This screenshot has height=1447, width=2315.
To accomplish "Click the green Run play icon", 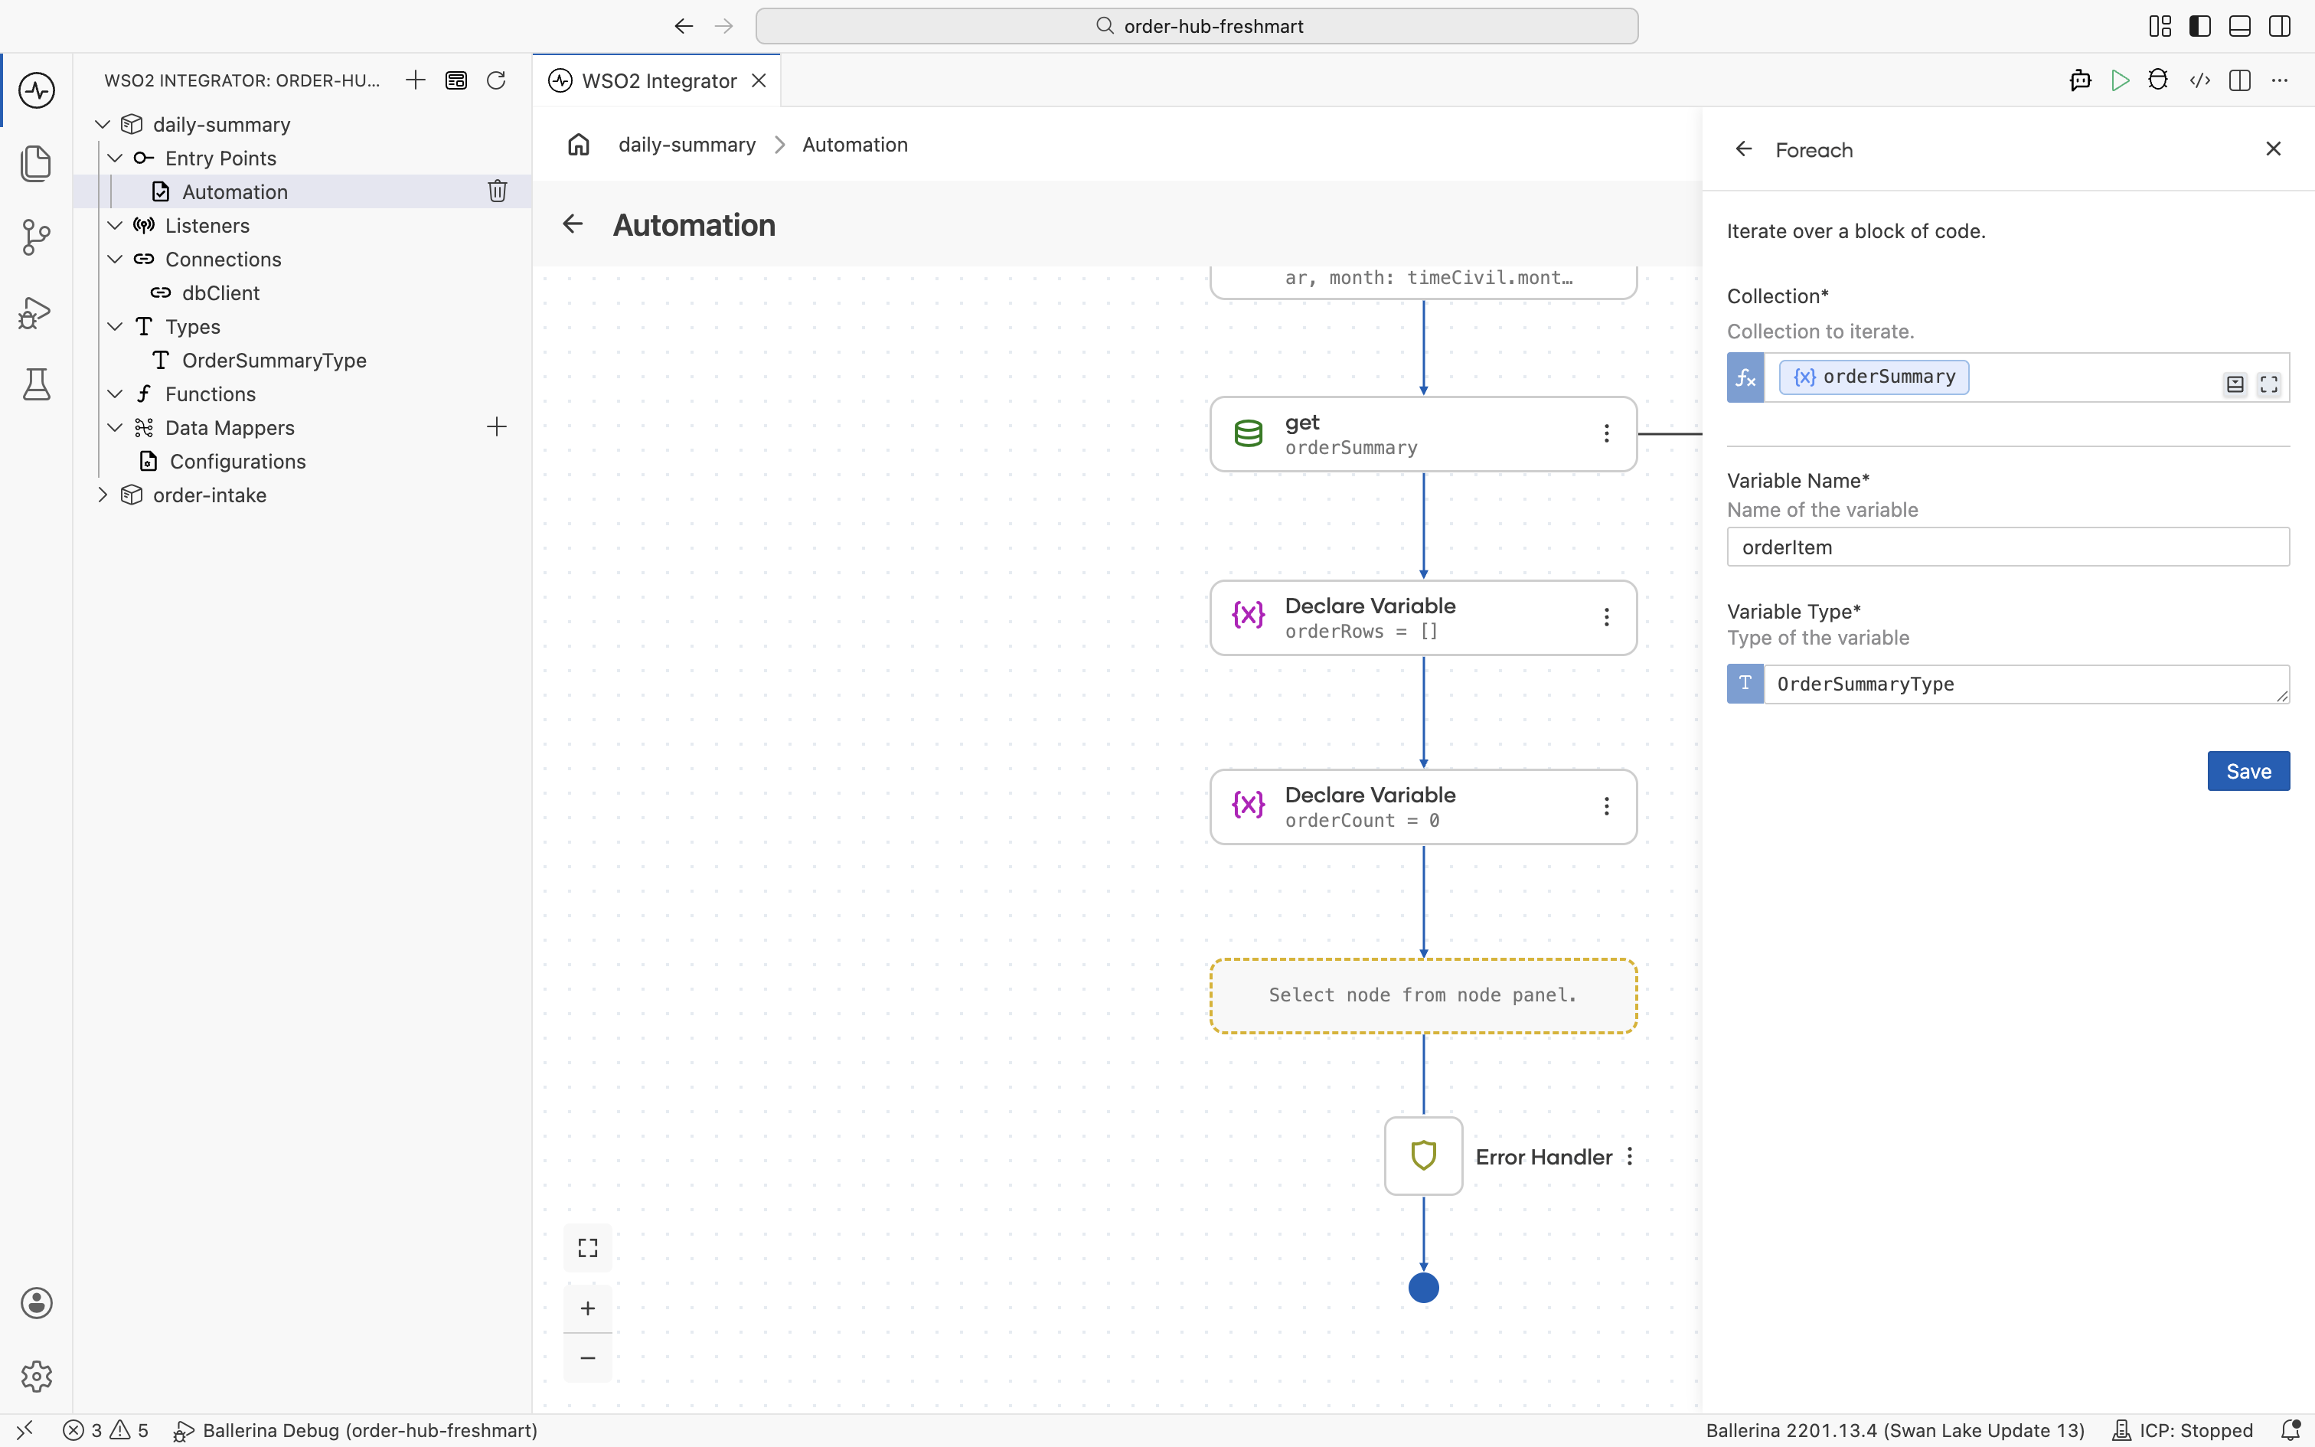I will [x=2120, y=80].
